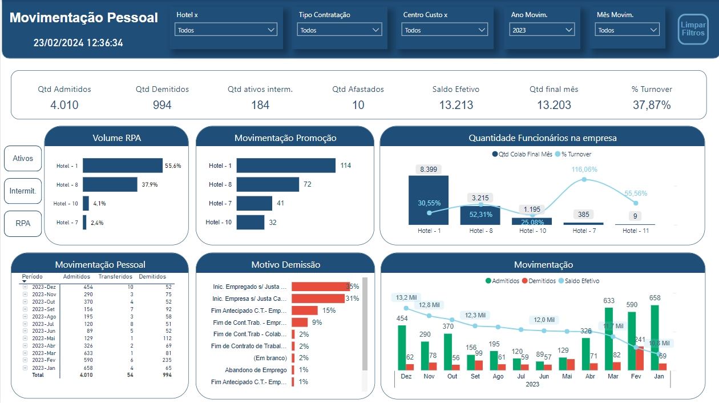719x403 pixels.
Task: Click the % Turnover legend marker
Action: pos(559,154)
